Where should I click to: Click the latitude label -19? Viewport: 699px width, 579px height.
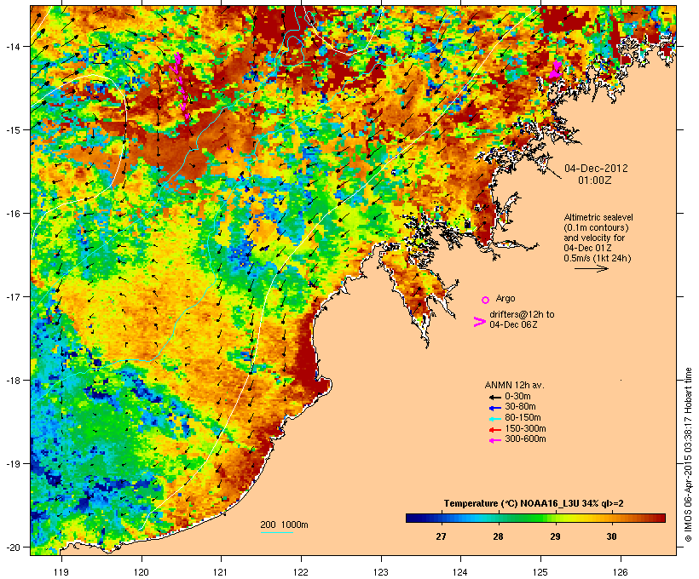coord(12,464)
